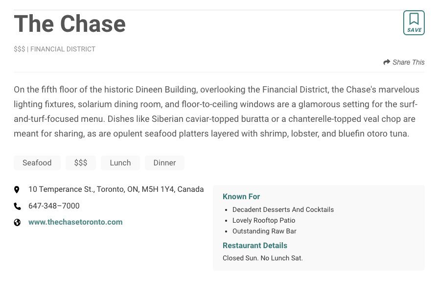Click the Known For heading
This screenshot has width=437, height=300.
241,196
